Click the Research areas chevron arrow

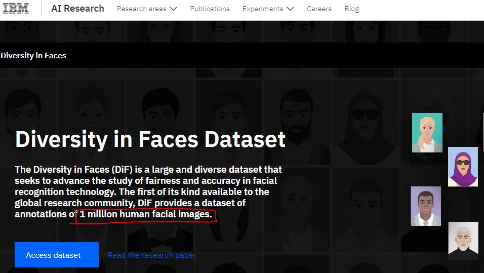coord(174,9)
